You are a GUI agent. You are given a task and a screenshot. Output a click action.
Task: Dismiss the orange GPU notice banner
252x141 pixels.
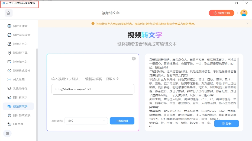pyautogui.click(x=247, y=23)
